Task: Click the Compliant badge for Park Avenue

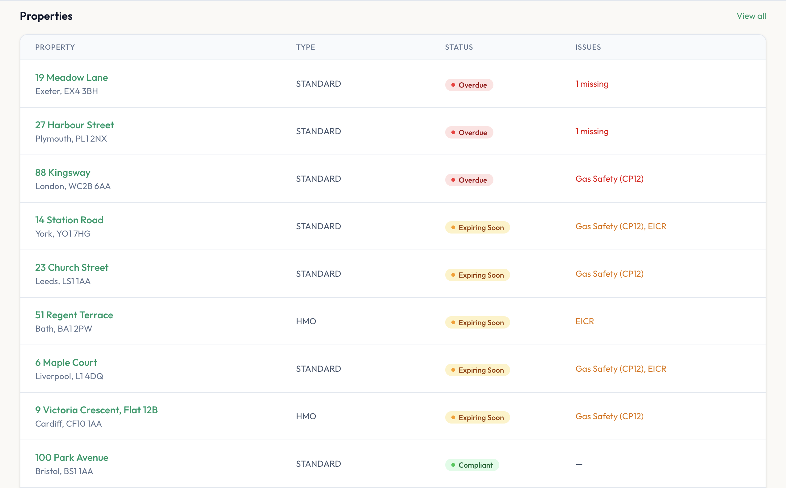Action: pyautogui.click(x=472, y=465)
